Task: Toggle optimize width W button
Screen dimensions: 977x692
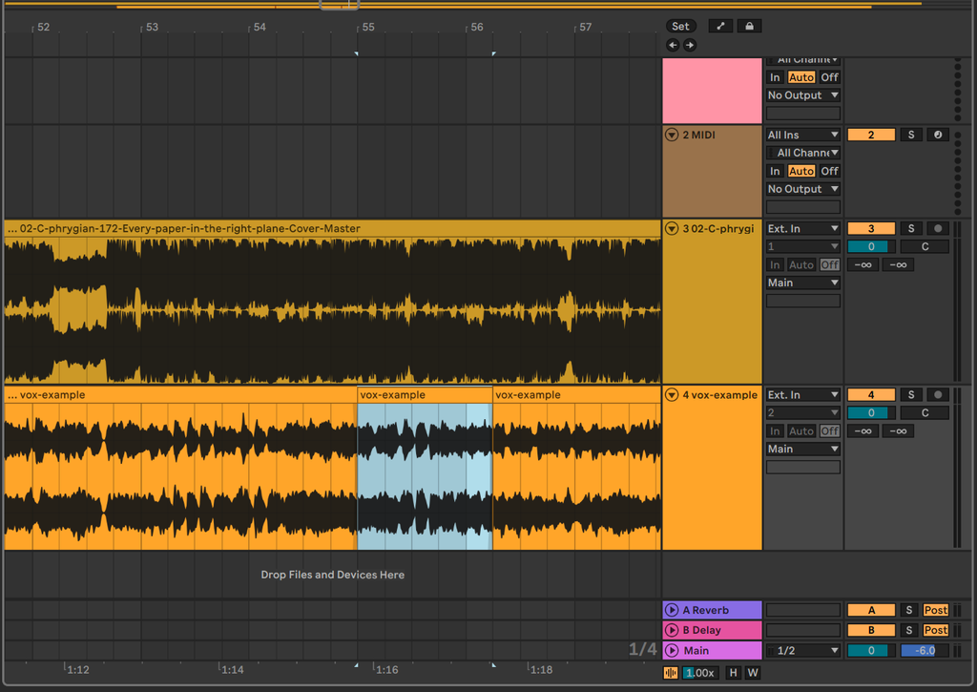Action: coord(753,673)
